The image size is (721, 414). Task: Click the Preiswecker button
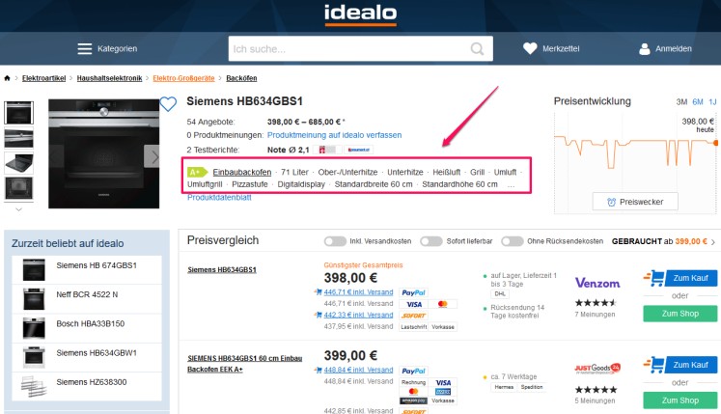point(635,202)
